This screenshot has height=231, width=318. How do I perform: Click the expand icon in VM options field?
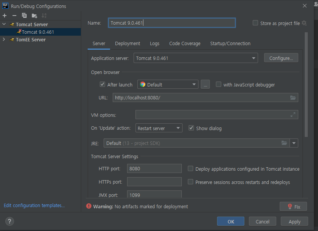[x=293, y=115]
